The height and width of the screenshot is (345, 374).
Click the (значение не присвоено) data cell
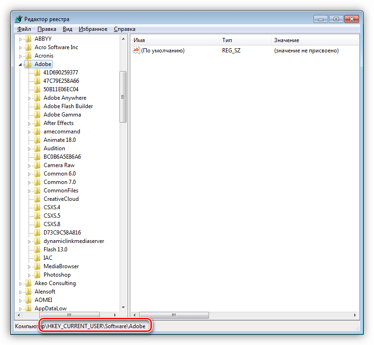306,51
